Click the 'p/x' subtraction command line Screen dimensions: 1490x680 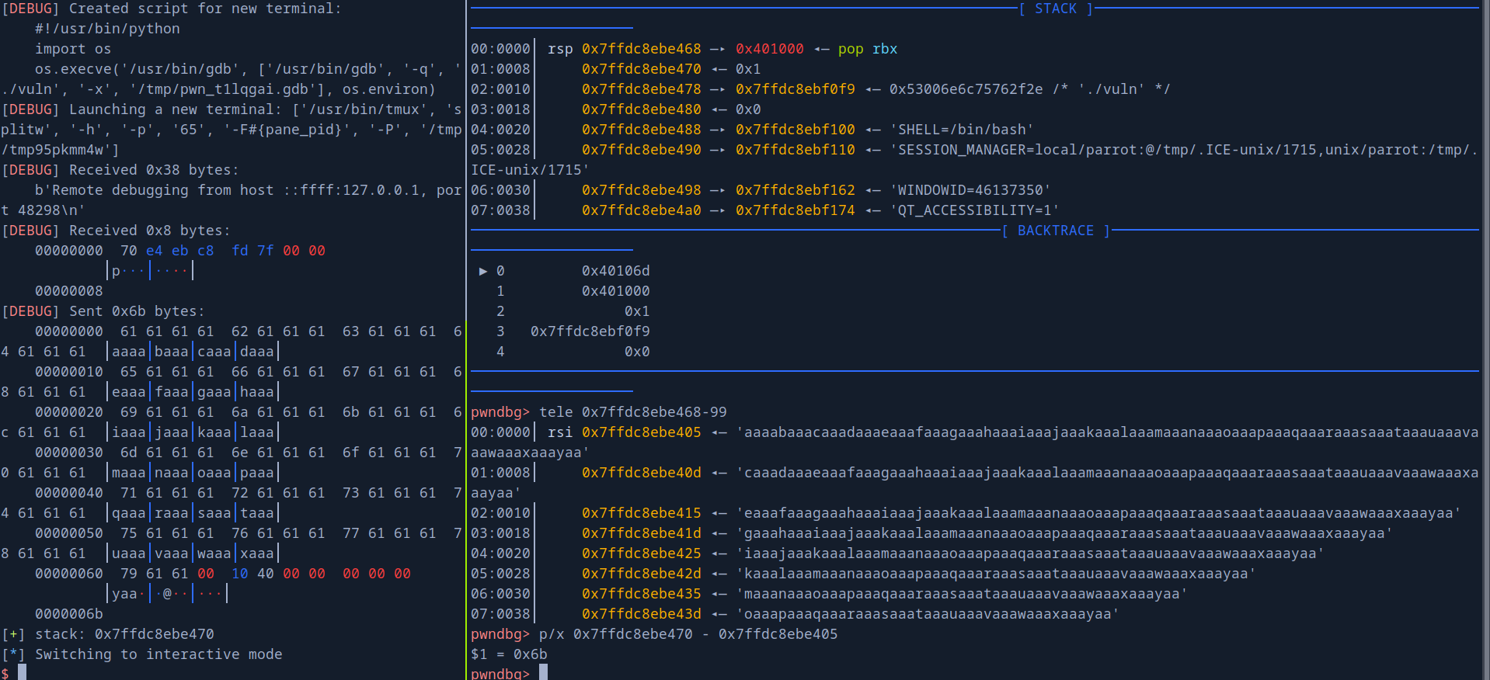(x=688, y=634)
